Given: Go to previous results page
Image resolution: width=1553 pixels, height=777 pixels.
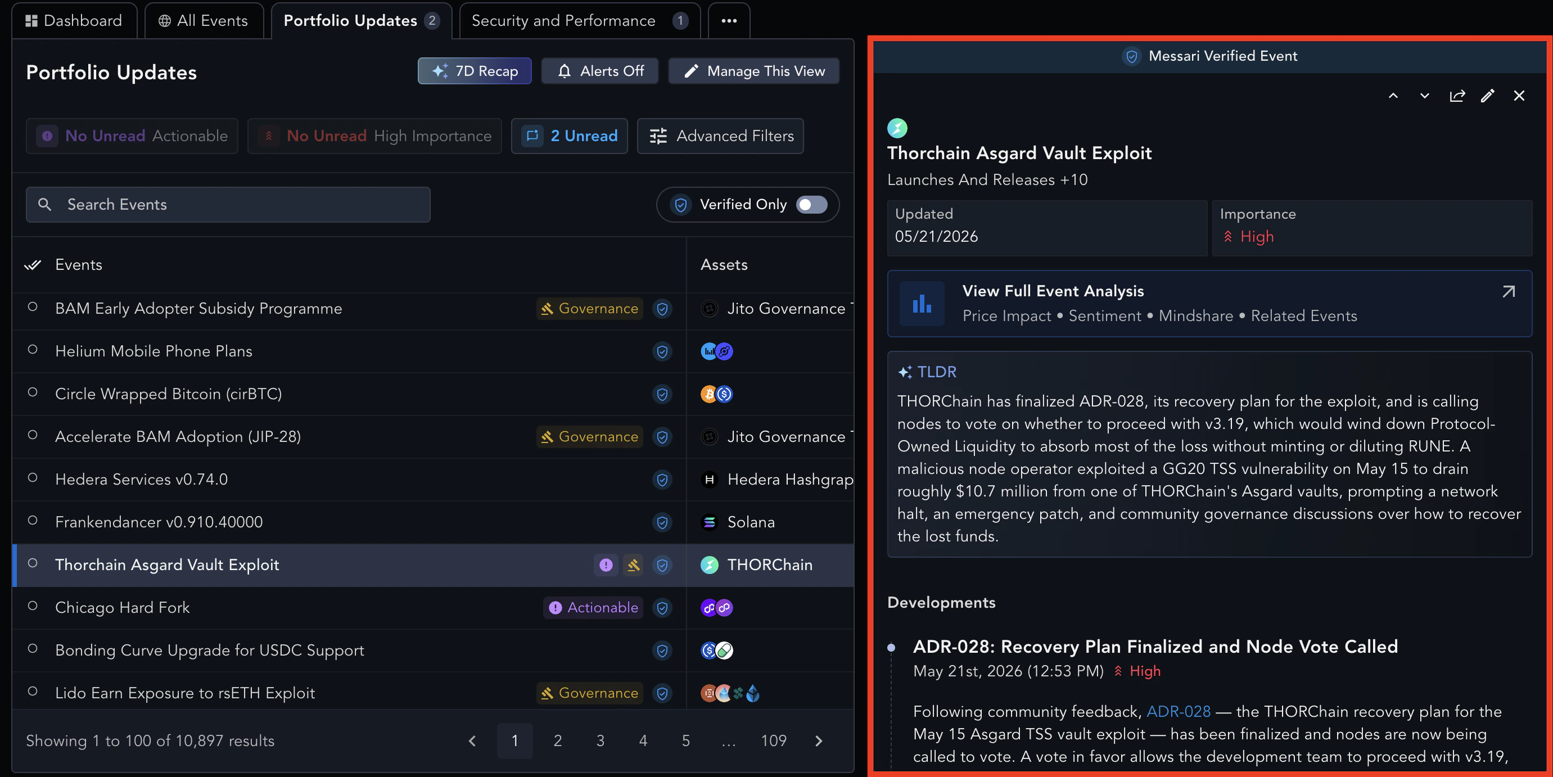Looking at the screenshot, I should tap(472, 741).
